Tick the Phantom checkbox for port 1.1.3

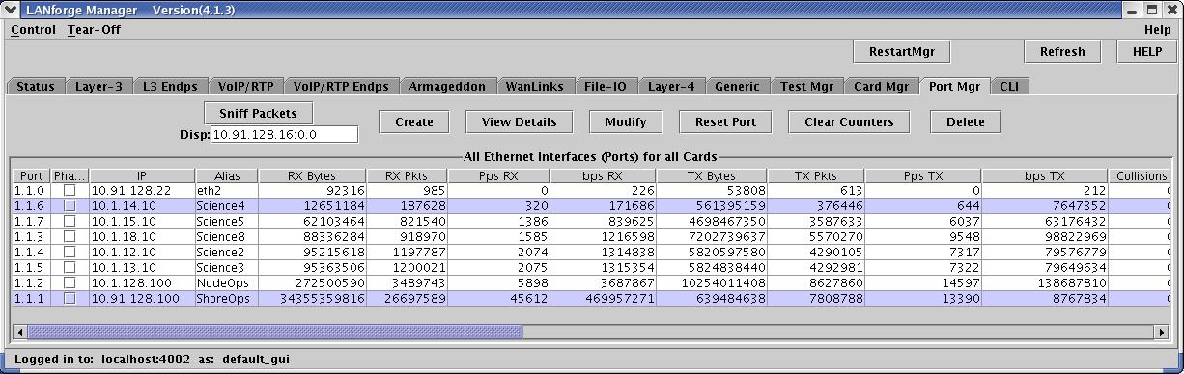click(x=70, y=237)
